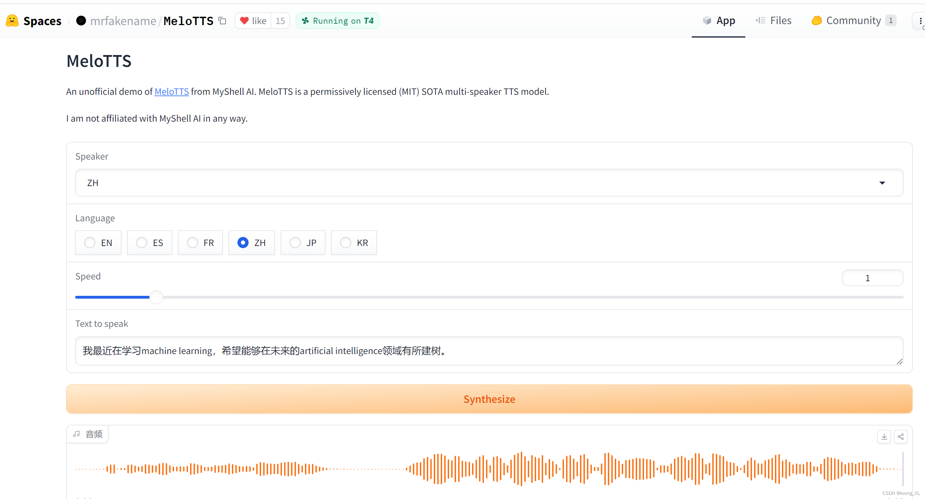Download the synthesized audio file
925x499 pixels.
[884, 436]
